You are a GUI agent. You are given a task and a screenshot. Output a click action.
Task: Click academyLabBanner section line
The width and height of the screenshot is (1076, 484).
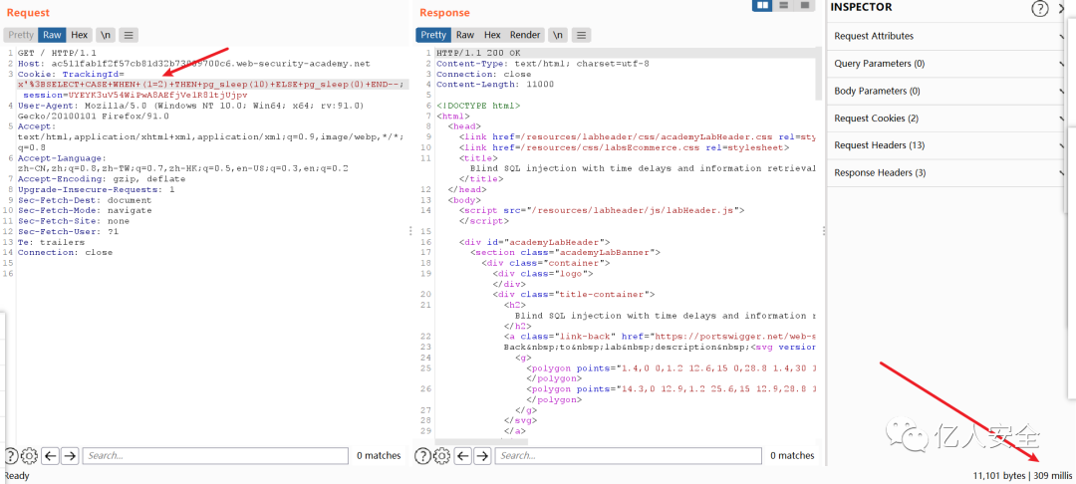(565, 252)
